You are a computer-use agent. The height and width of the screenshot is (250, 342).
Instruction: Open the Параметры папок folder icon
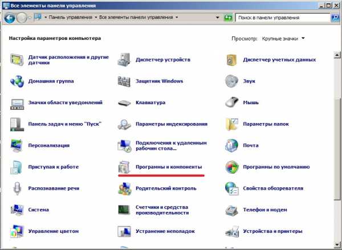click(x=231, y=124)
